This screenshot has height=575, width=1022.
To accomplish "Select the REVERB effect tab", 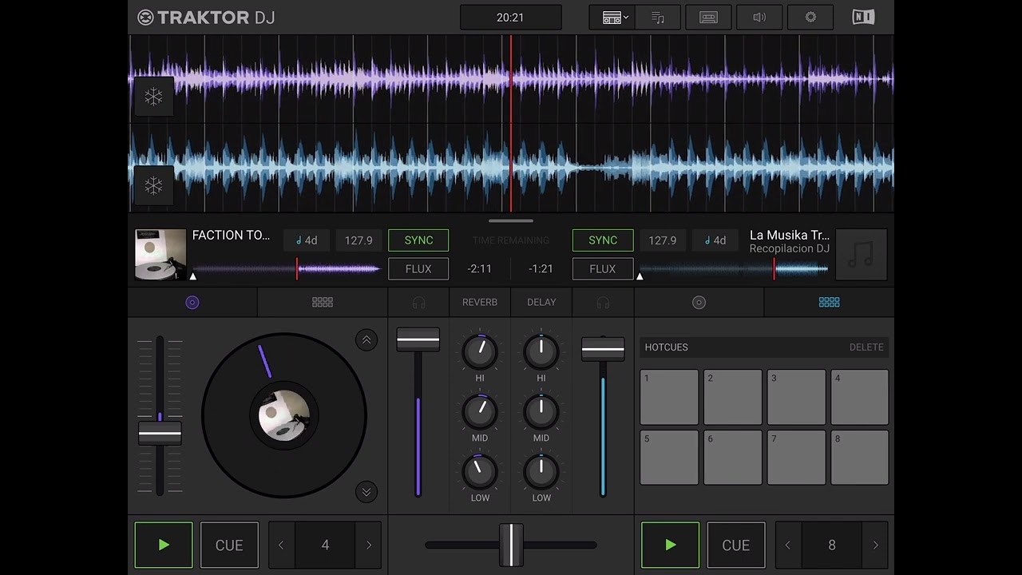I will [x=480, y=303].
